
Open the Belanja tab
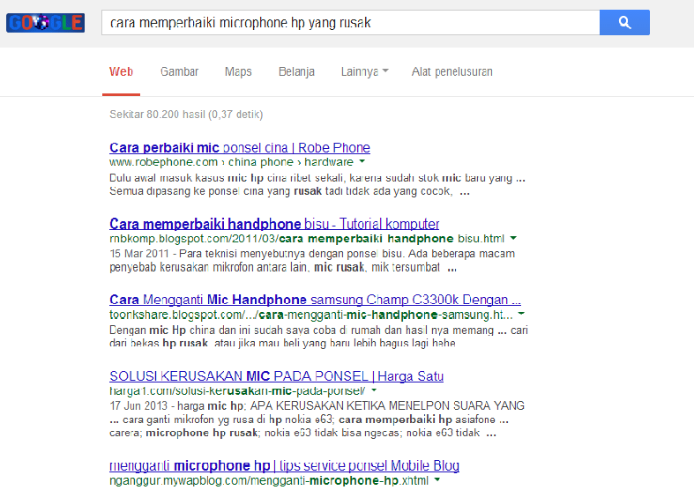tap(296, 71)
